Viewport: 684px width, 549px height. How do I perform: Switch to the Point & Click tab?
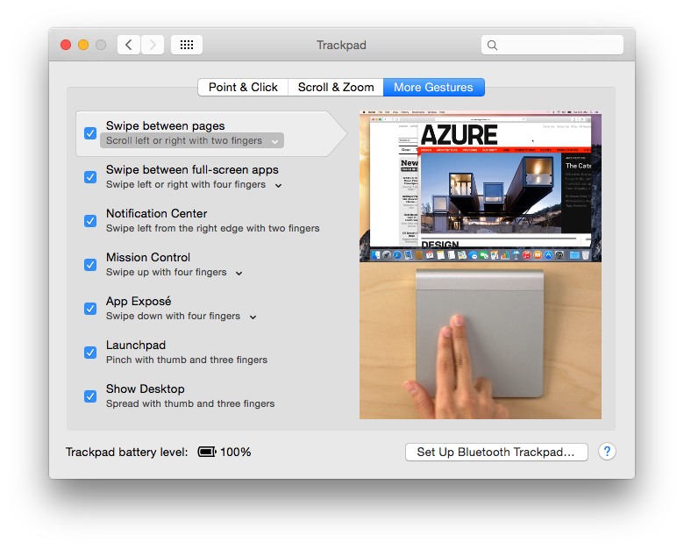(x=243, y=87)
